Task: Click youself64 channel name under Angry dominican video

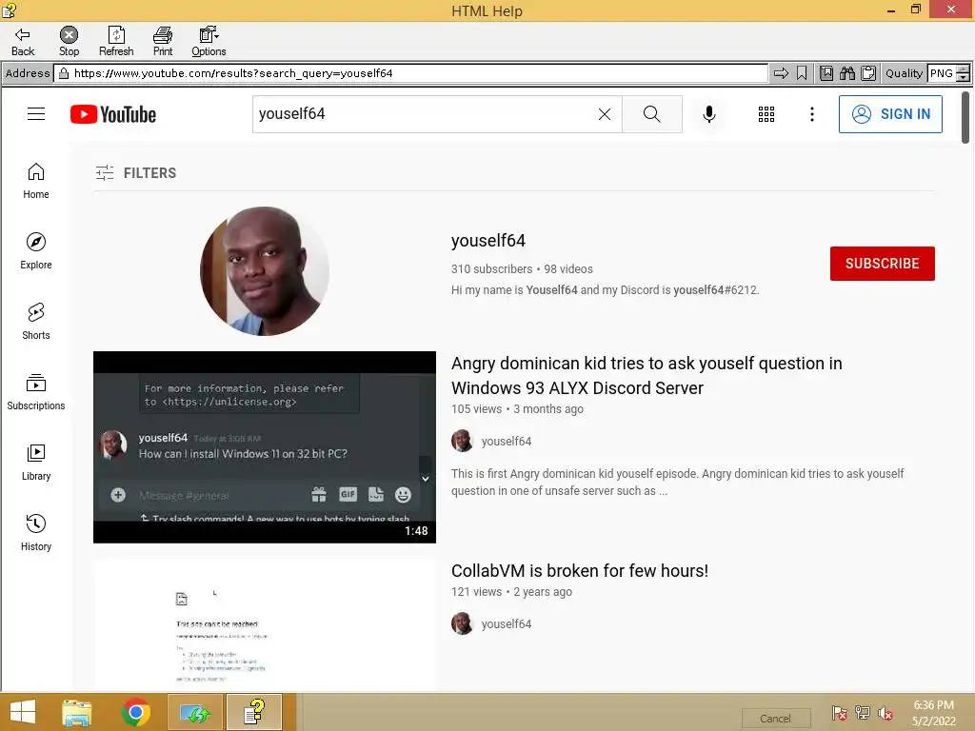Action: 507,442
